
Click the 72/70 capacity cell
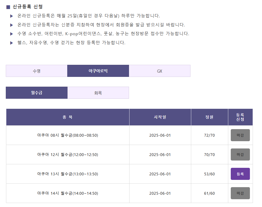click(209, 135)
